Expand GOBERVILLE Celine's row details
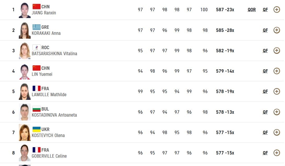The height and width of the screenshot is (166, 285). 277,153
